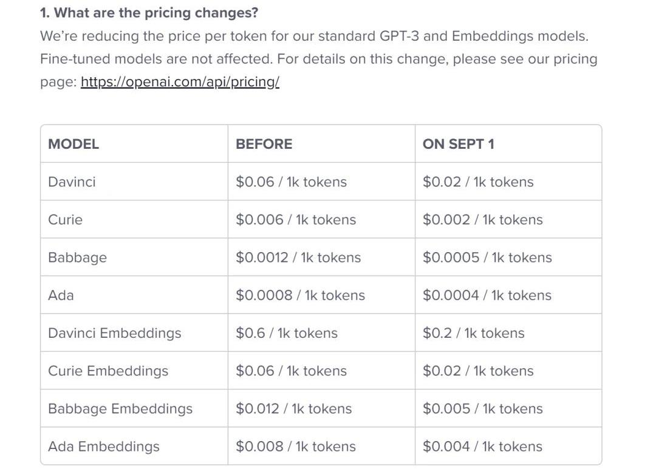
Task: Open the openai.com/api/pricing link
Action: point(180,82)
